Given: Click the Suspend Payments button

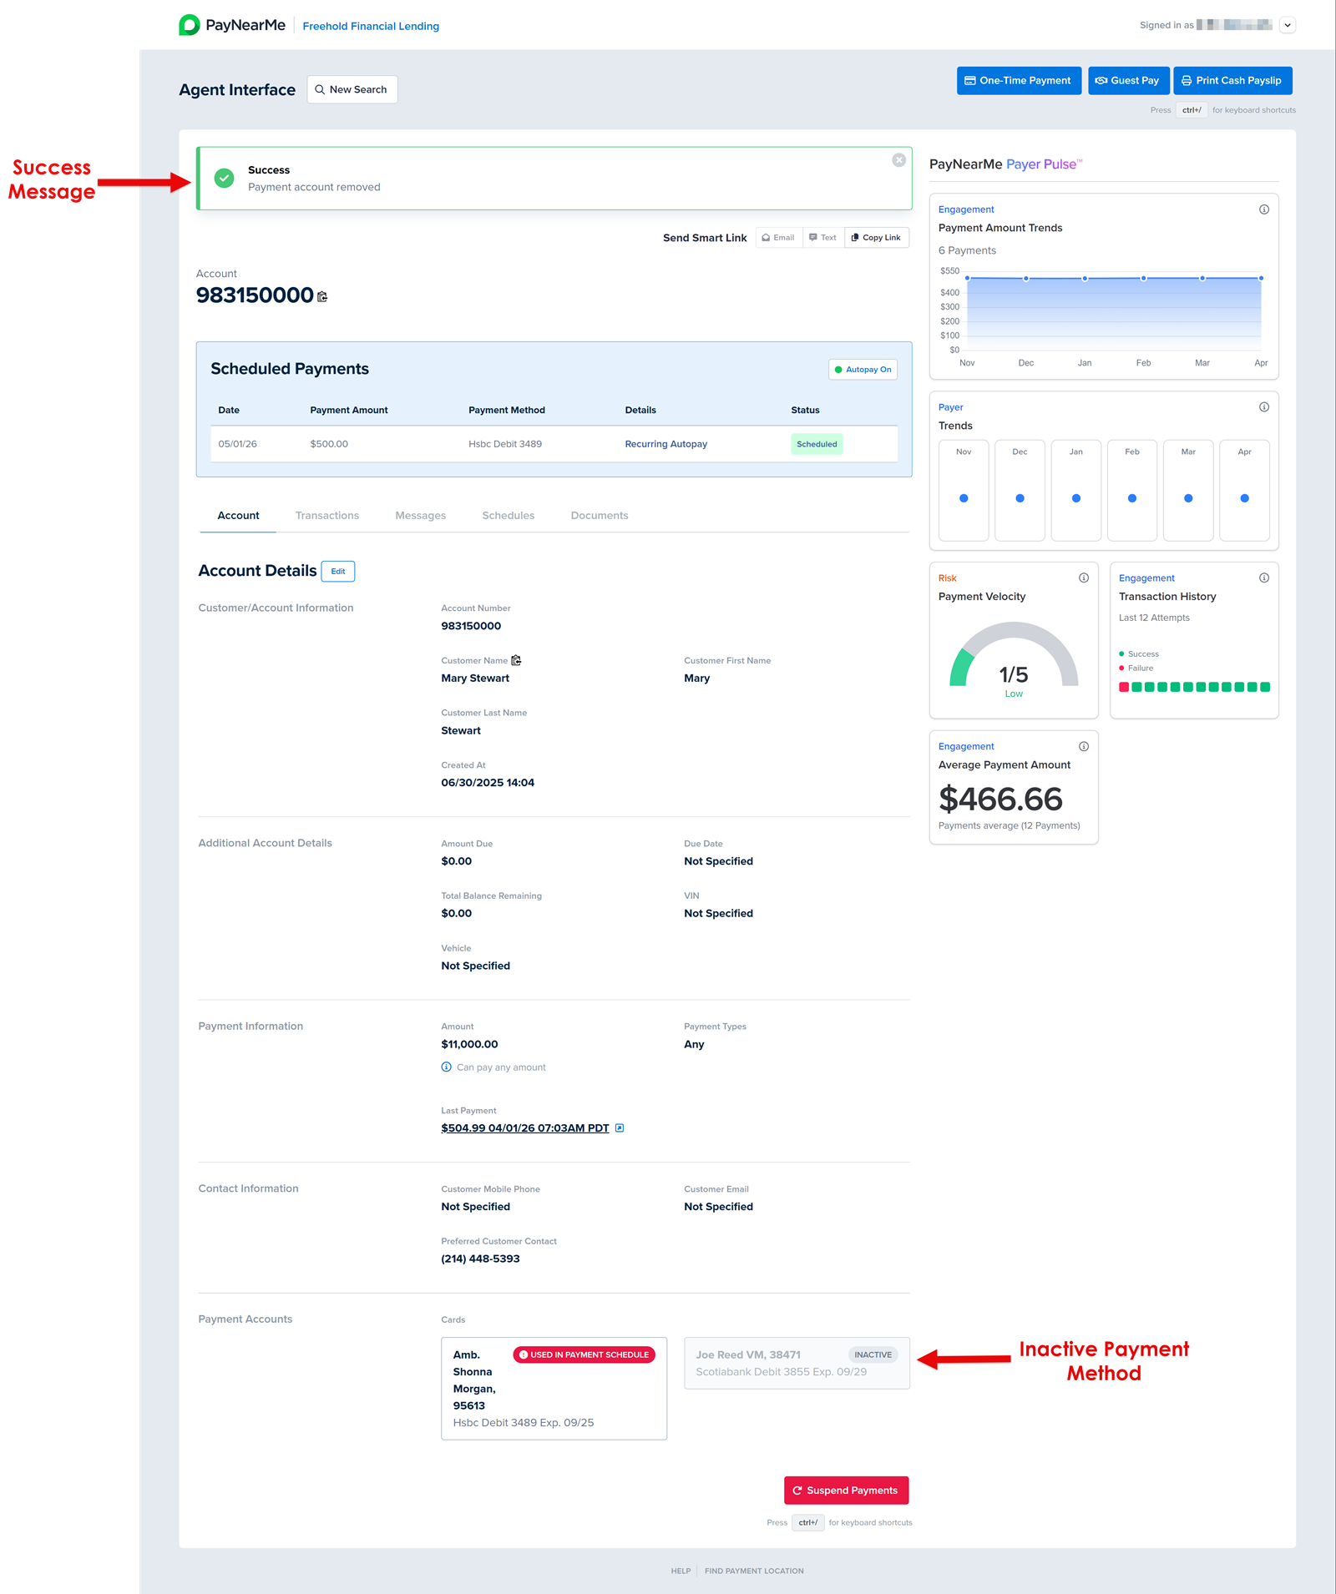Looking at the screenshot, I should tap(846, 1491).
